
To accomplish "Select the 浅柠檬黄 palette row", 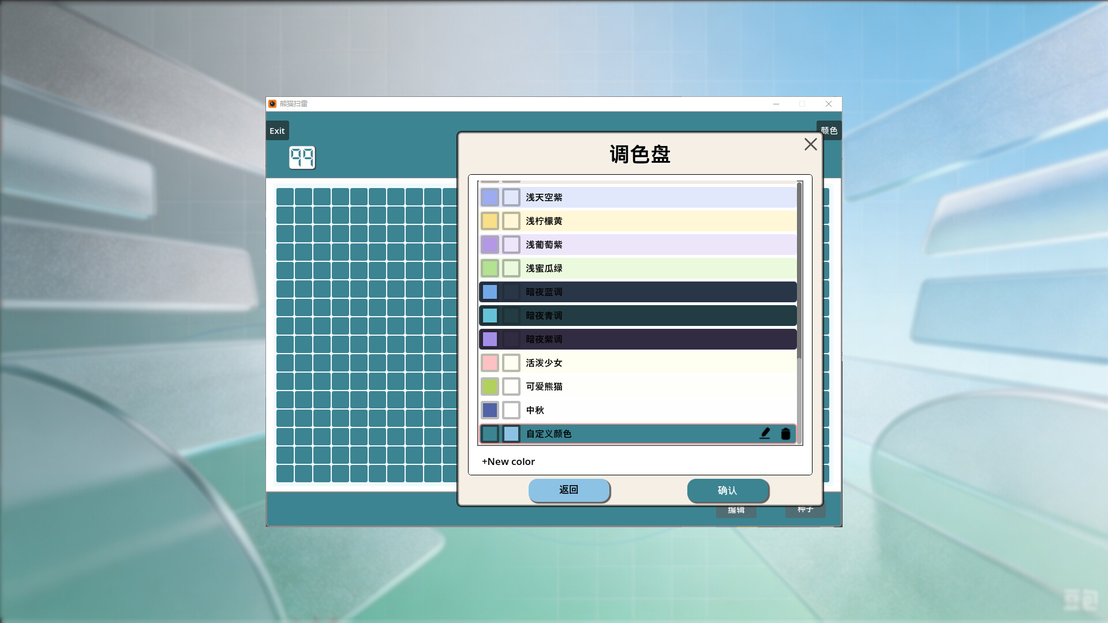I will [x=638, y=221].
